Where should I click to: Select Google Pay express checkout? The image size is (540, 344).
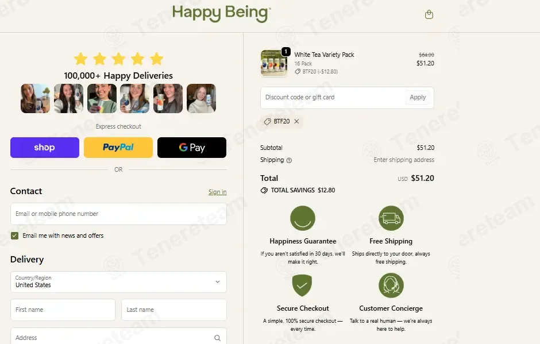pyautogui.click(x=192, y=148)
